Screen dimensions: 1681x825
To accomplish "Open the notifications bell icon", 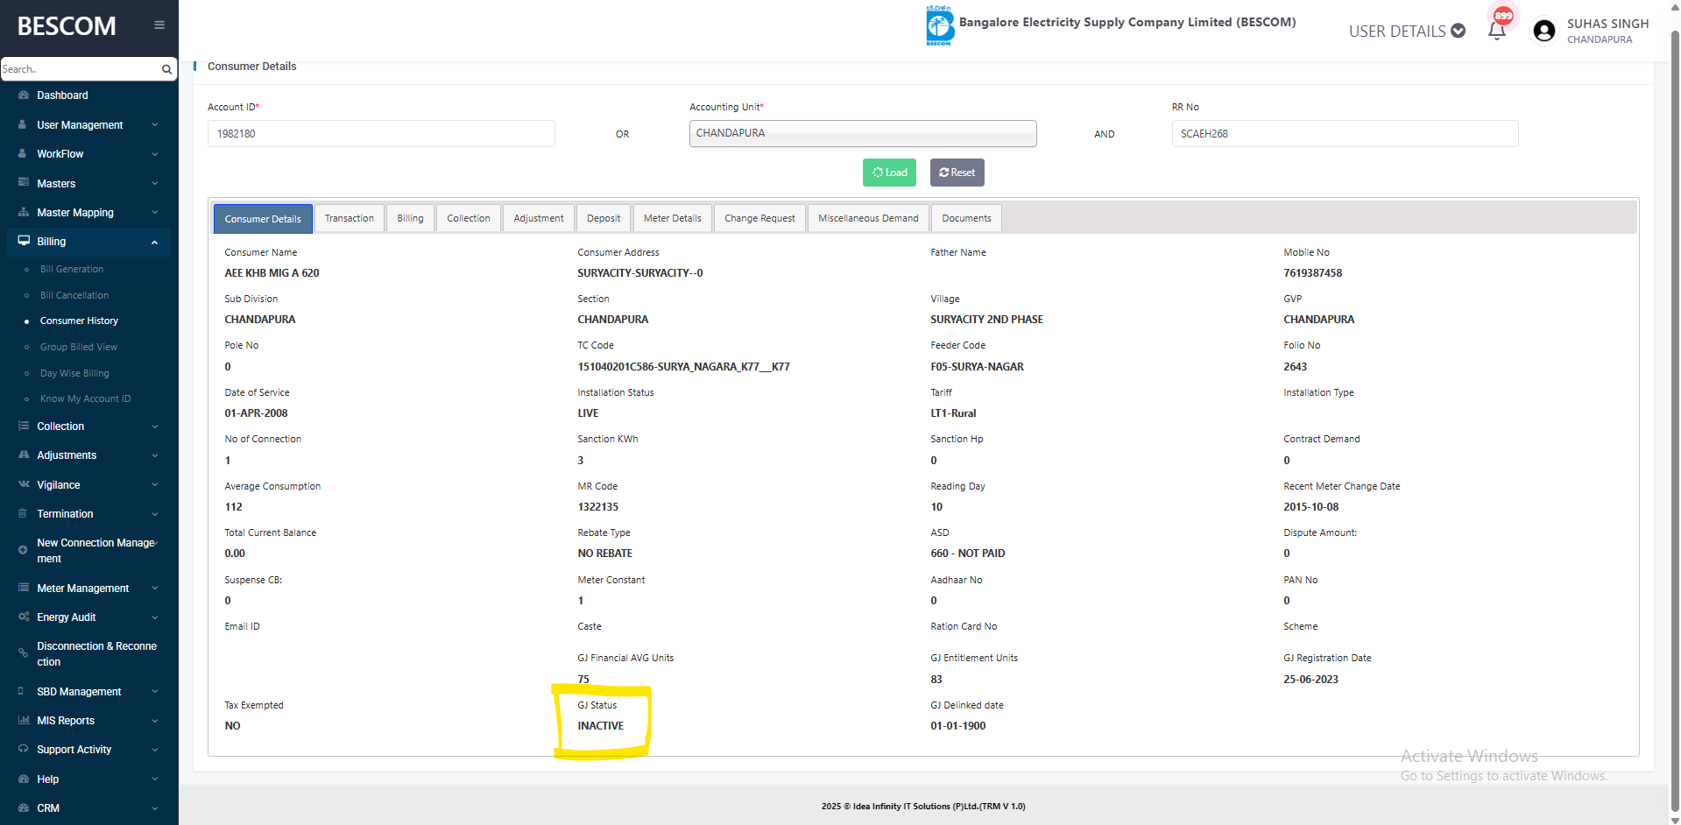I will point(1496,31).
